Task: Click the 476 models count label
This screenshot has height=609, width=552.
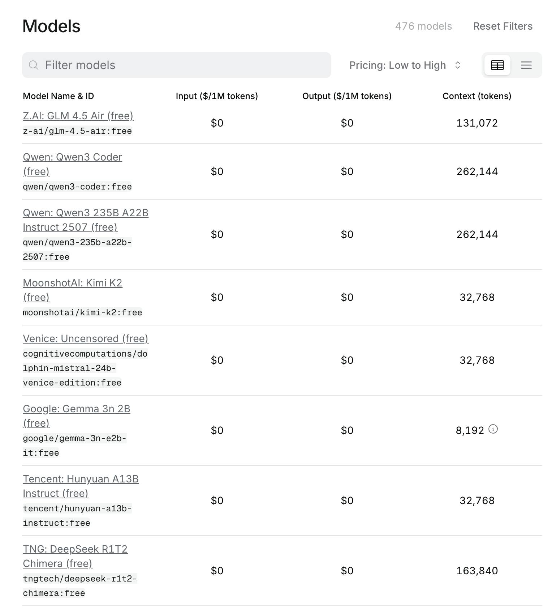Action: pos(423,26)
